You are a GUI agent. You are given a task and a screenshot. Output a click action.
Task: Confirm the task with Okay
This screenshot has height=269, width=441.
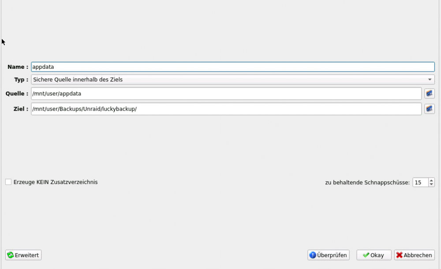tap(374, 255)
